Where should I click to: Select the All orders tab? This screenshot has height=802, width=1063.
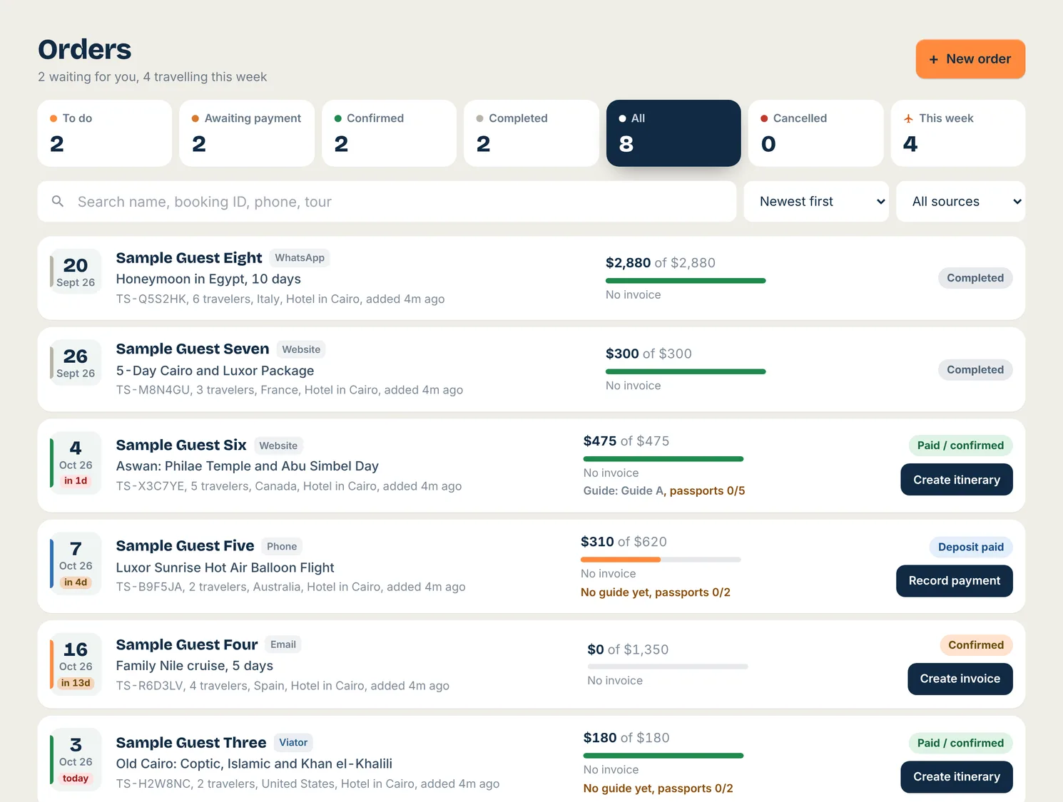pyautogui.click(x=673, y=133)
